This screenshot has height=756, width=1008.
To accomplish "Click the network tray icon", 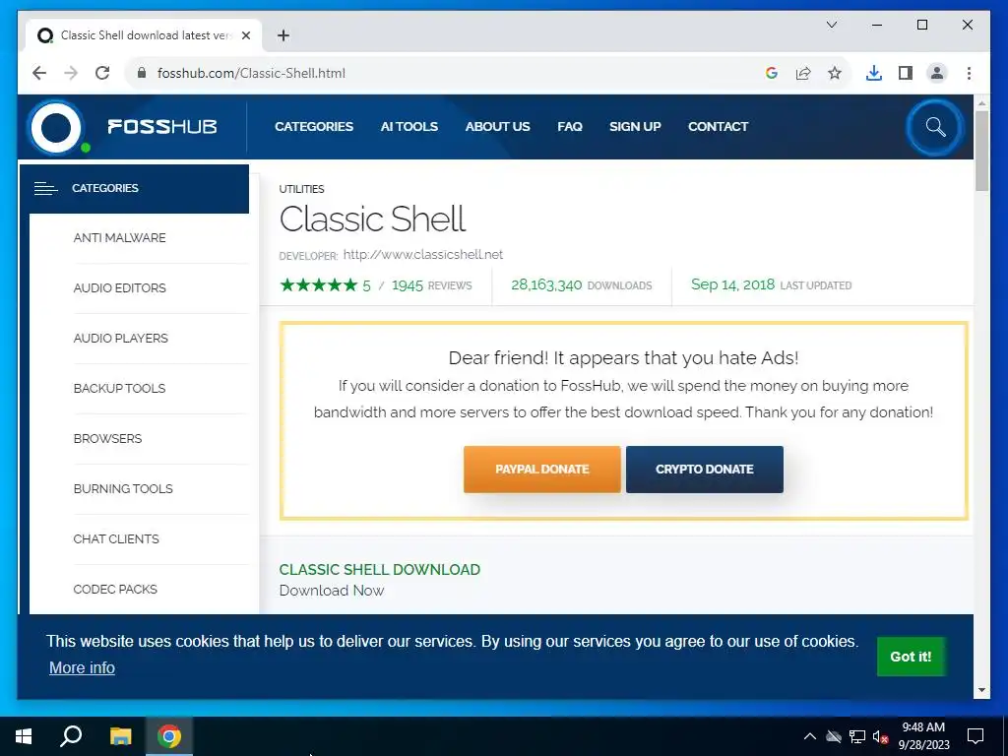I will coord(857,736).
